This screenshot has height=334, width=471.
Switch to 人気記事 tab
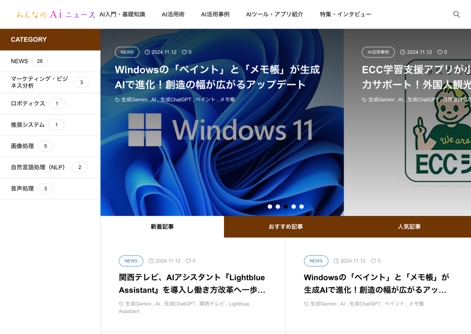[409, 227]
